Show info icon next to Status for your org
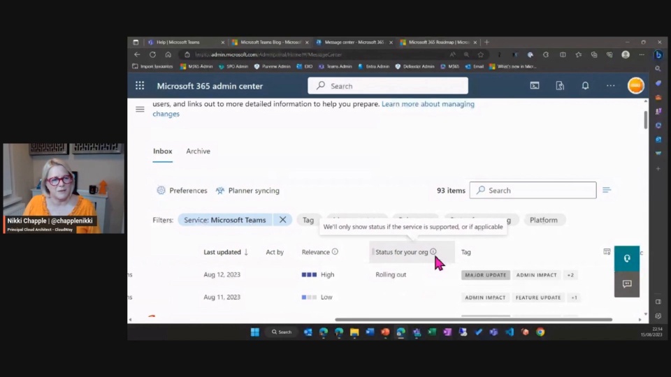Viewport: 671px width, 377px height. 433,252
